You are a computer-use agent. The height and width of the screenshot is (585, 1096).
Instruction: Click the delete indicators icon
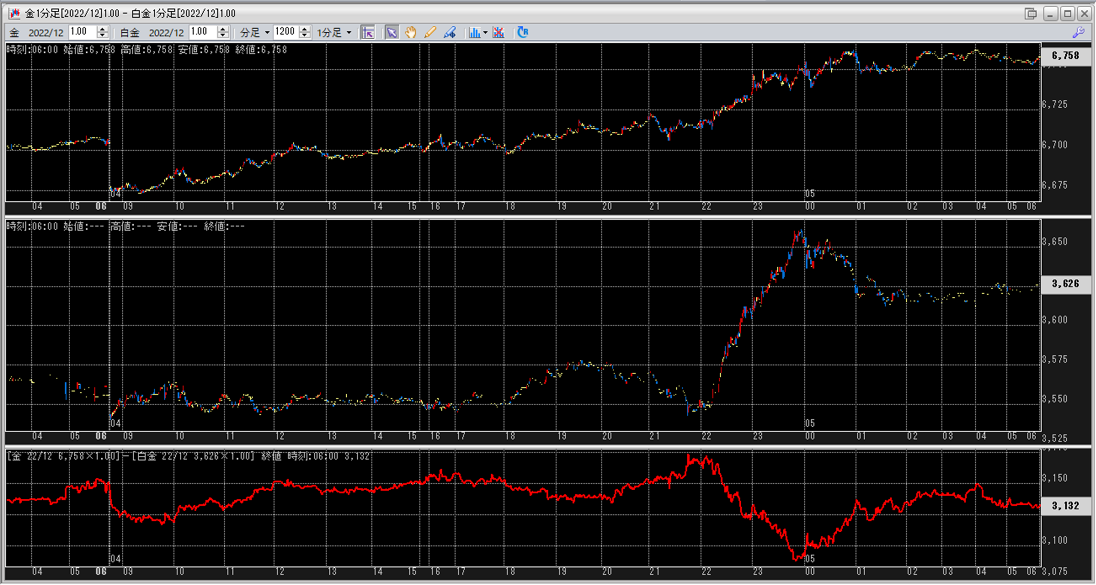499,33
